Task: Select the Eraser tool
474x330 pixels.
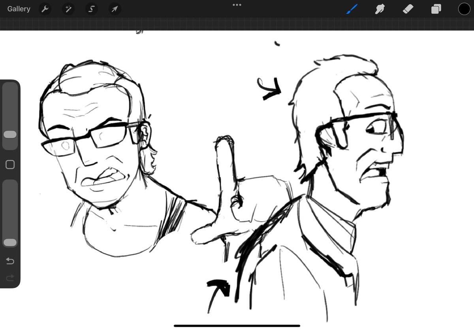Action: coord(408,9)
